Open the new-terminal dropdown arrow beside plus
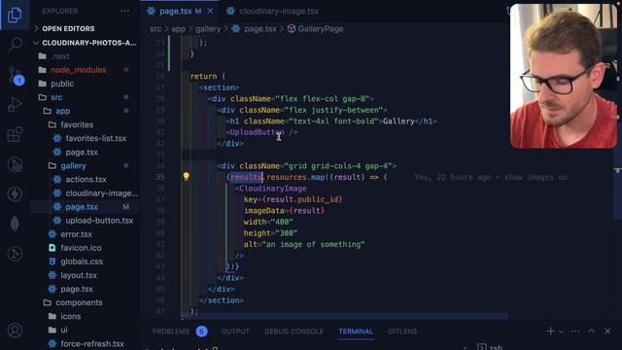Screen dimensions: 622x350 (x=561, y=332)
